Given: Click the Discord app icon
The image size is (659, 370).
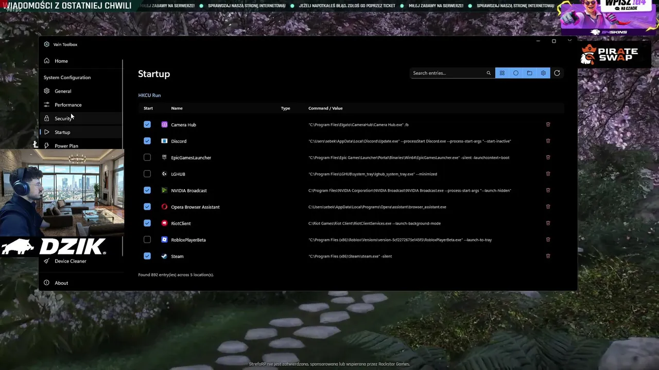Looking at the screenshot, I should (164, 141).
